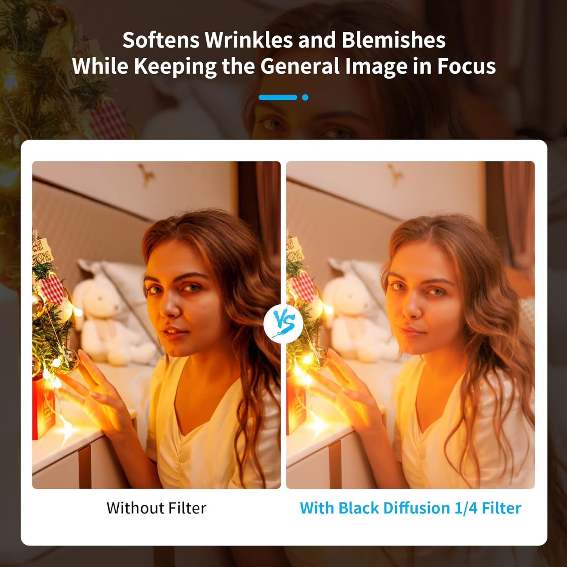Open the Without Filter portrait photo
The width and height of the screenshot is (567, 567).
tap(156, 325)
